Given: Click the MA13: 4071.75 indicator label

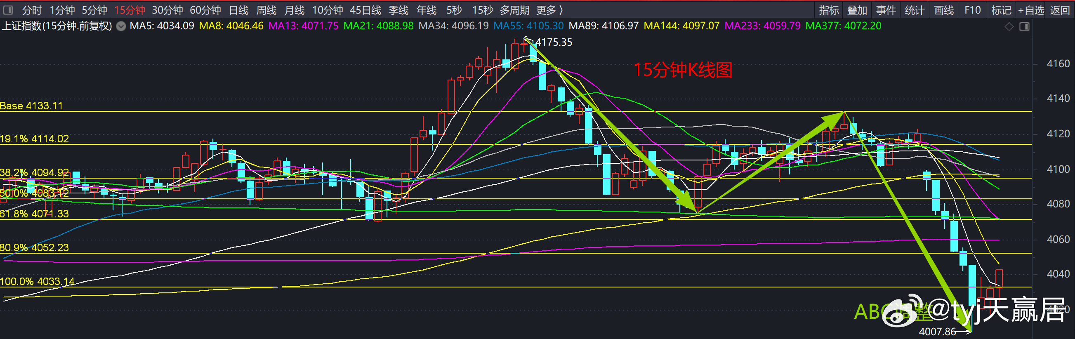Looking at the screenshot, I should (x=303, y=26).
